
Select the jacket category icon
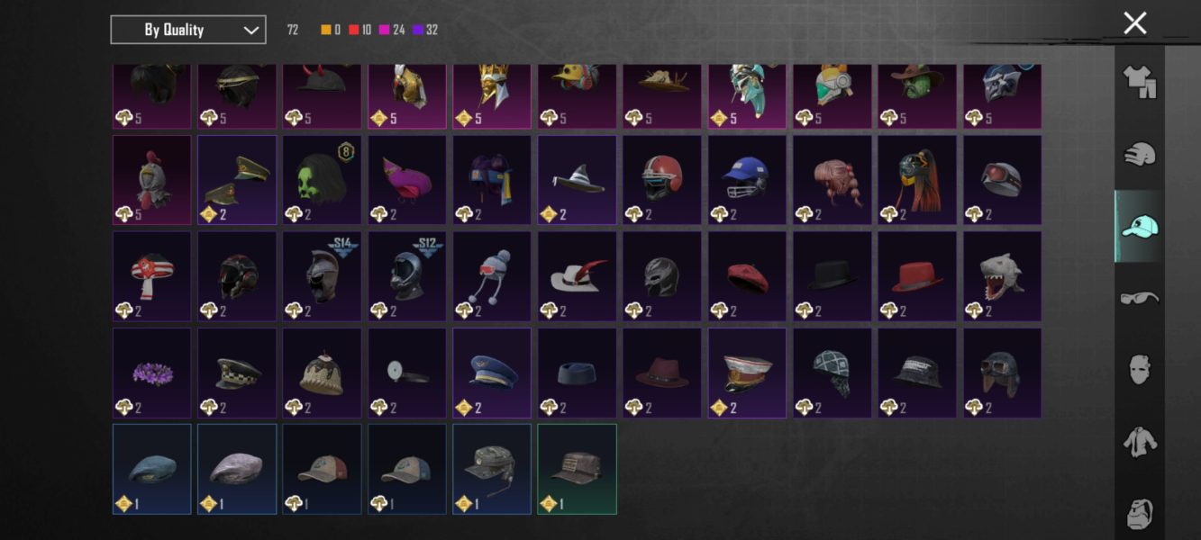coord(1139,442)
